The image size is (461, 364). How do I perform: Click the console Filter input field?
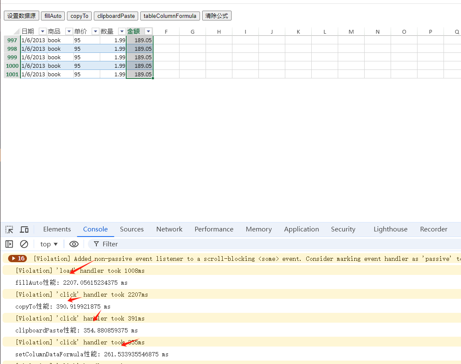pos(273,244)
